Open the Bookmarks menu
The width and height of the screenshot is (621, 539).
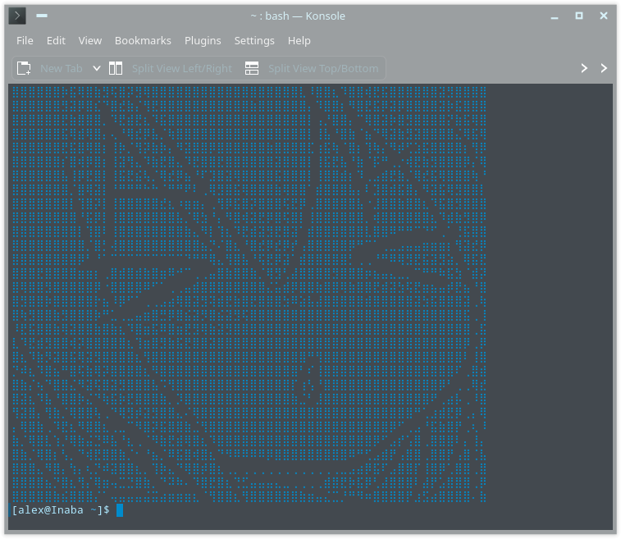[143, 40]
